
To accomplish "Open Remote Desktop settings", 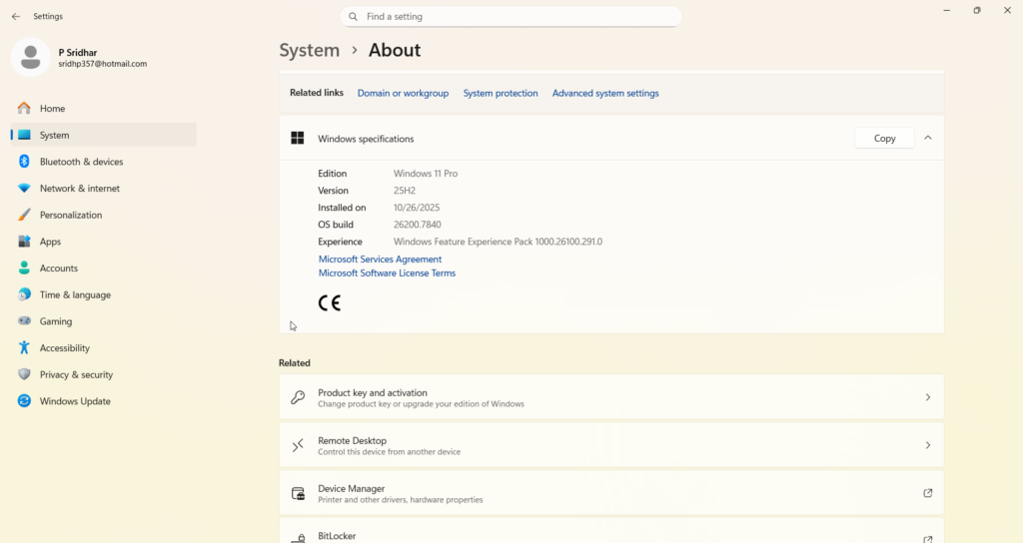I will (x=611, y=445).
